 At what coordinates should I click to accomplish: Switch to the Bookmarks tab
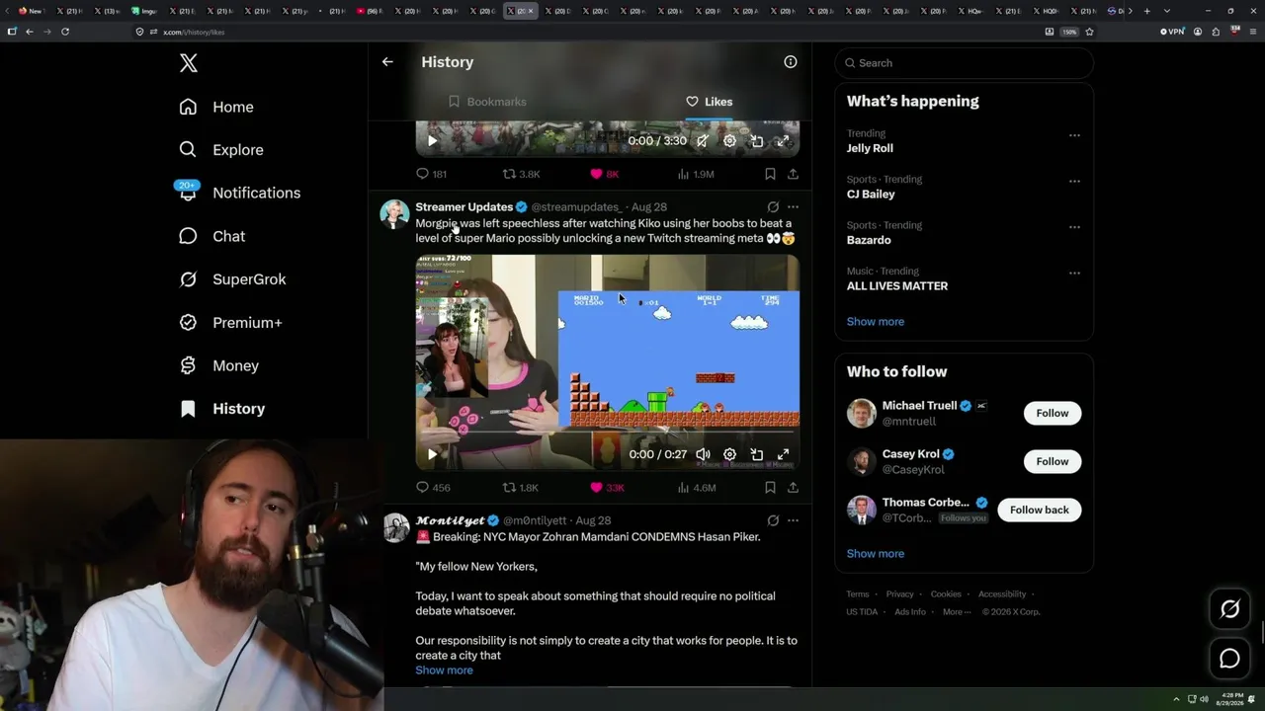487,102
